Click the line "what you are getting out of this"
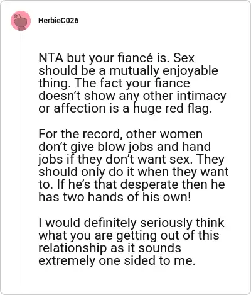The image size is (251, 295). click(x=129, y=235)
